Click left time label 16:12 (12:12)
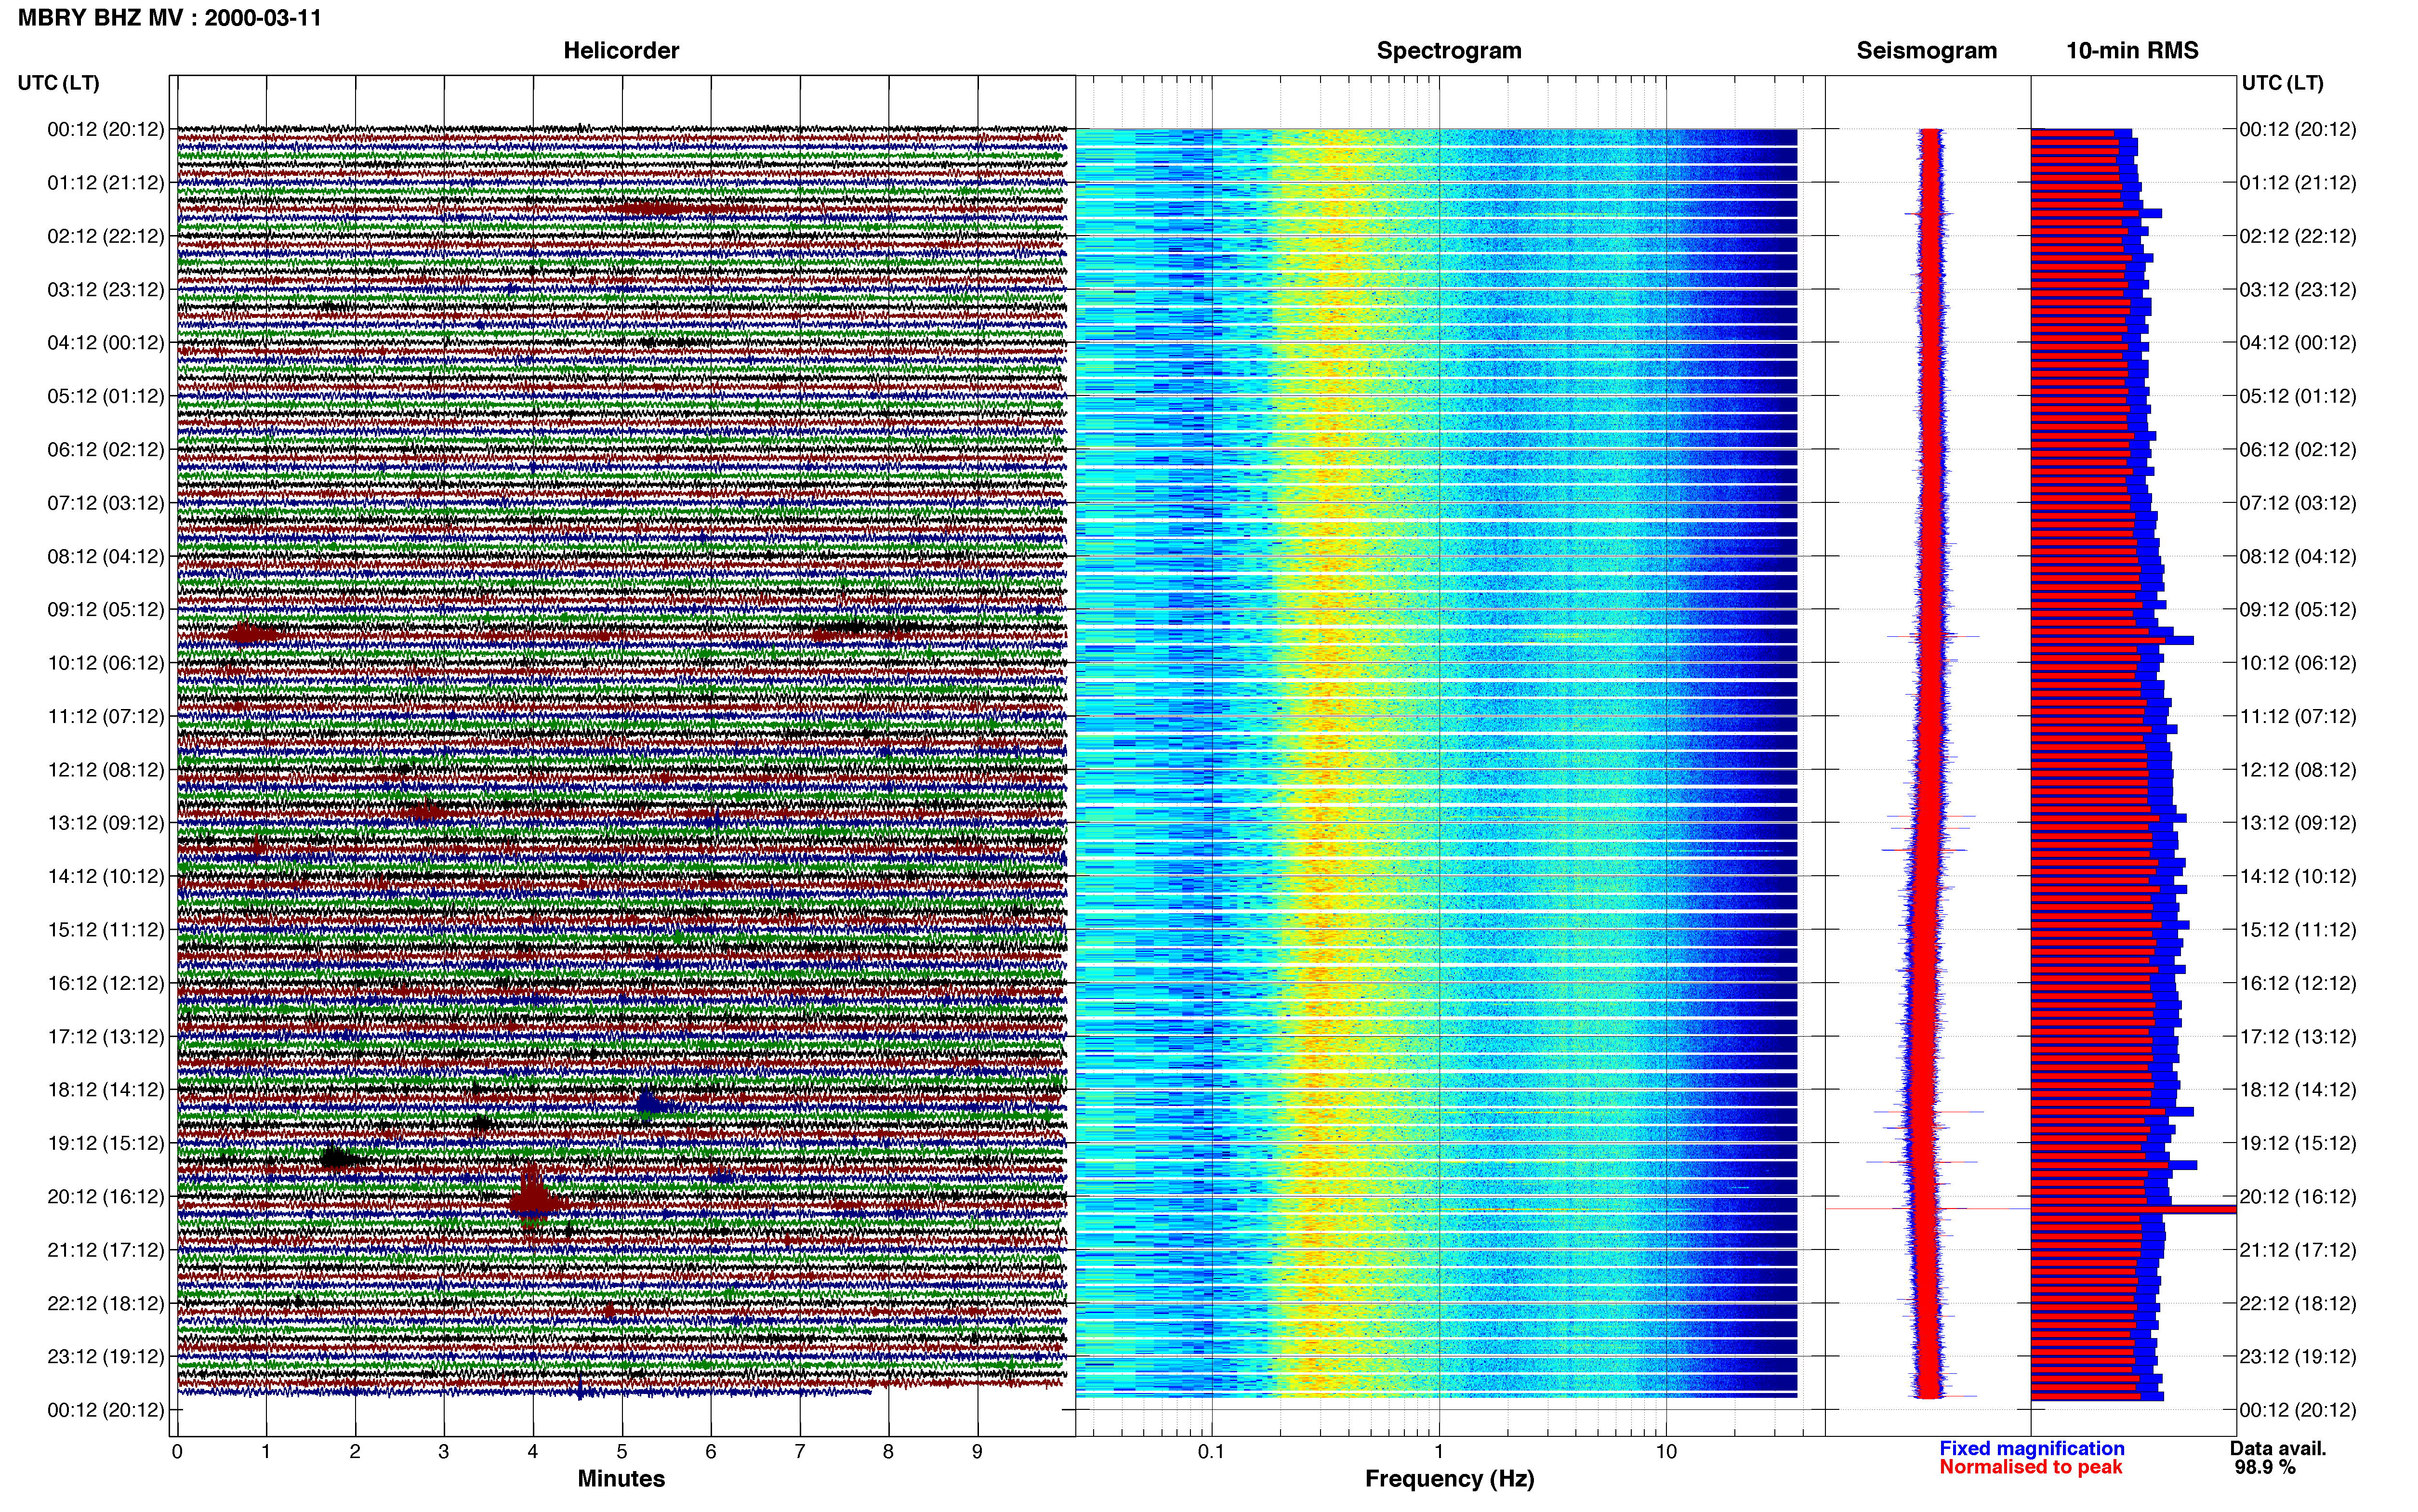Screen dimensions: 2418x1512 pos(106,983)
